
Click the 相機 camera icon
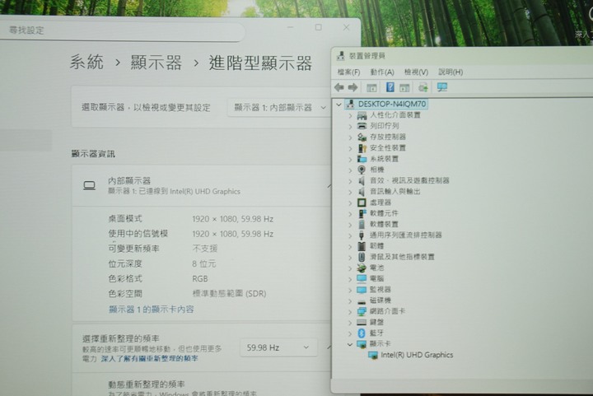point(362,170)
